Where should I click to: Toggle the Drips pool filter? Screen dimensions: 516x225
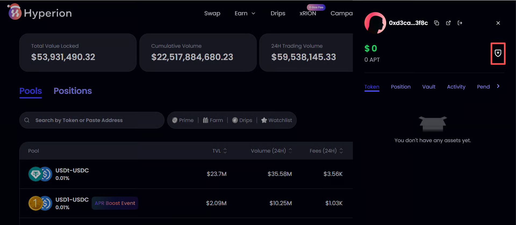242,120
